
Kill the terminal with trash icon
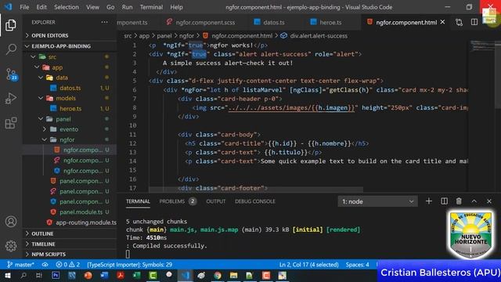(459, 201)
